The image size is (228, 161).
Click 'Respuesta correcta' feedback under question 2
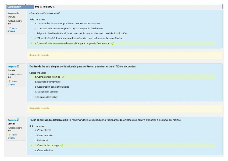[39, 108]
